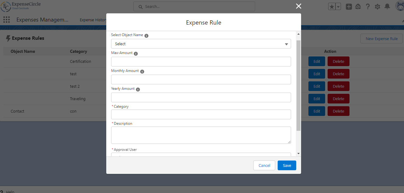Click the modal scrollbar down arrow
The height and width of the screenshot is (193, 404).
point(298,154)
